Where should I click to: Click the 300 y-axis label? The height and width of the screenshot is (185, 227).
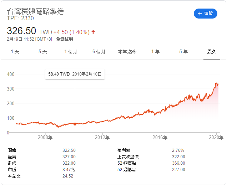tap(11, 89)
